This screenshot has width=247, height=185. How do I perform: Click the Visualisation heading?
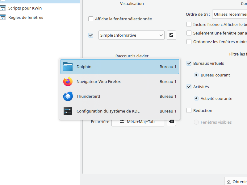(x=132, y=3)
